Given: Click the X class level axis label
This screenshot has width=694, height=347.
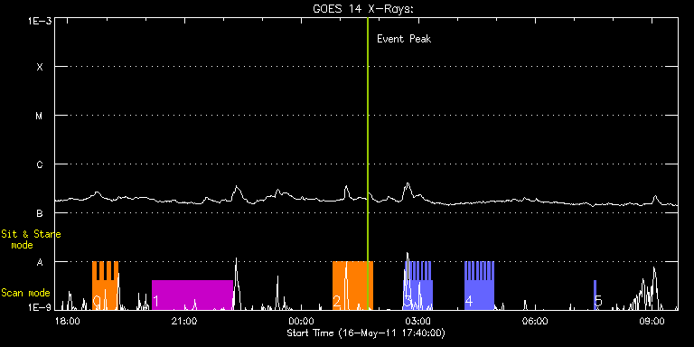Looking at the screenshot, I should pyautogui.click(x=40, y=67).
